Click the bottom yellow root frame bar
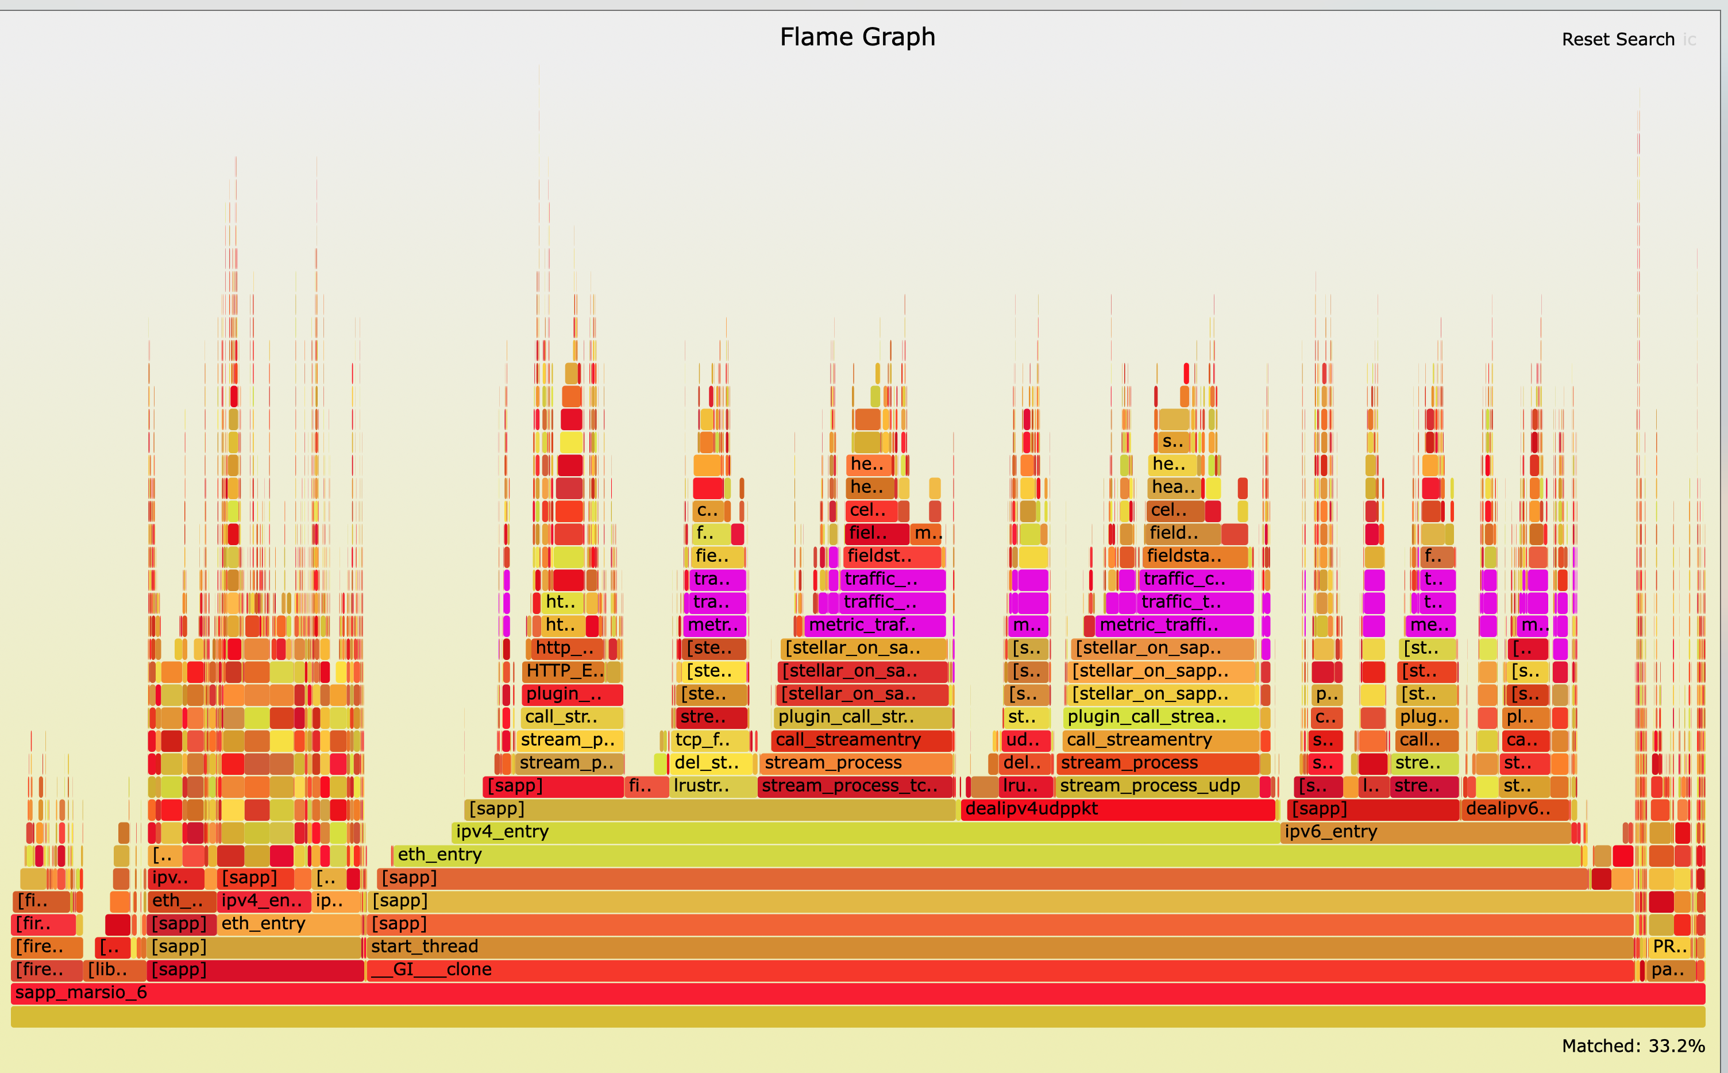 click(x=851, y=1016)
